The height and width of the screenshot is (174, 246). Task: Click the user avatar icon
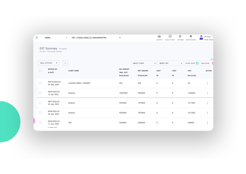[x=201, y=38]
